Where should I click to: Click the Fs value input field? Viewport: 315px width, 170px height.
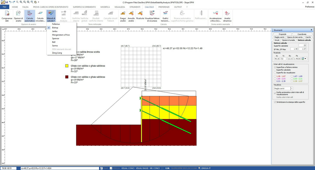coord(297,59)
